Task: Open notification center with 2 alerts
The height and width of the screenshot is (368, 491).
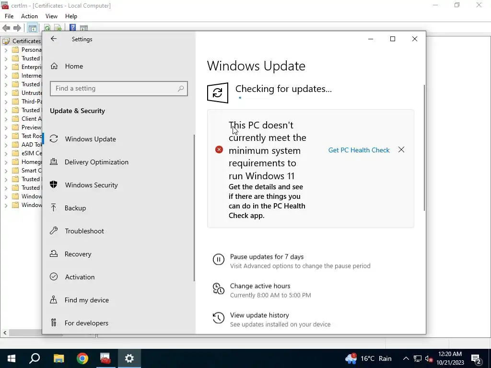Action: (x=476, y=358)
